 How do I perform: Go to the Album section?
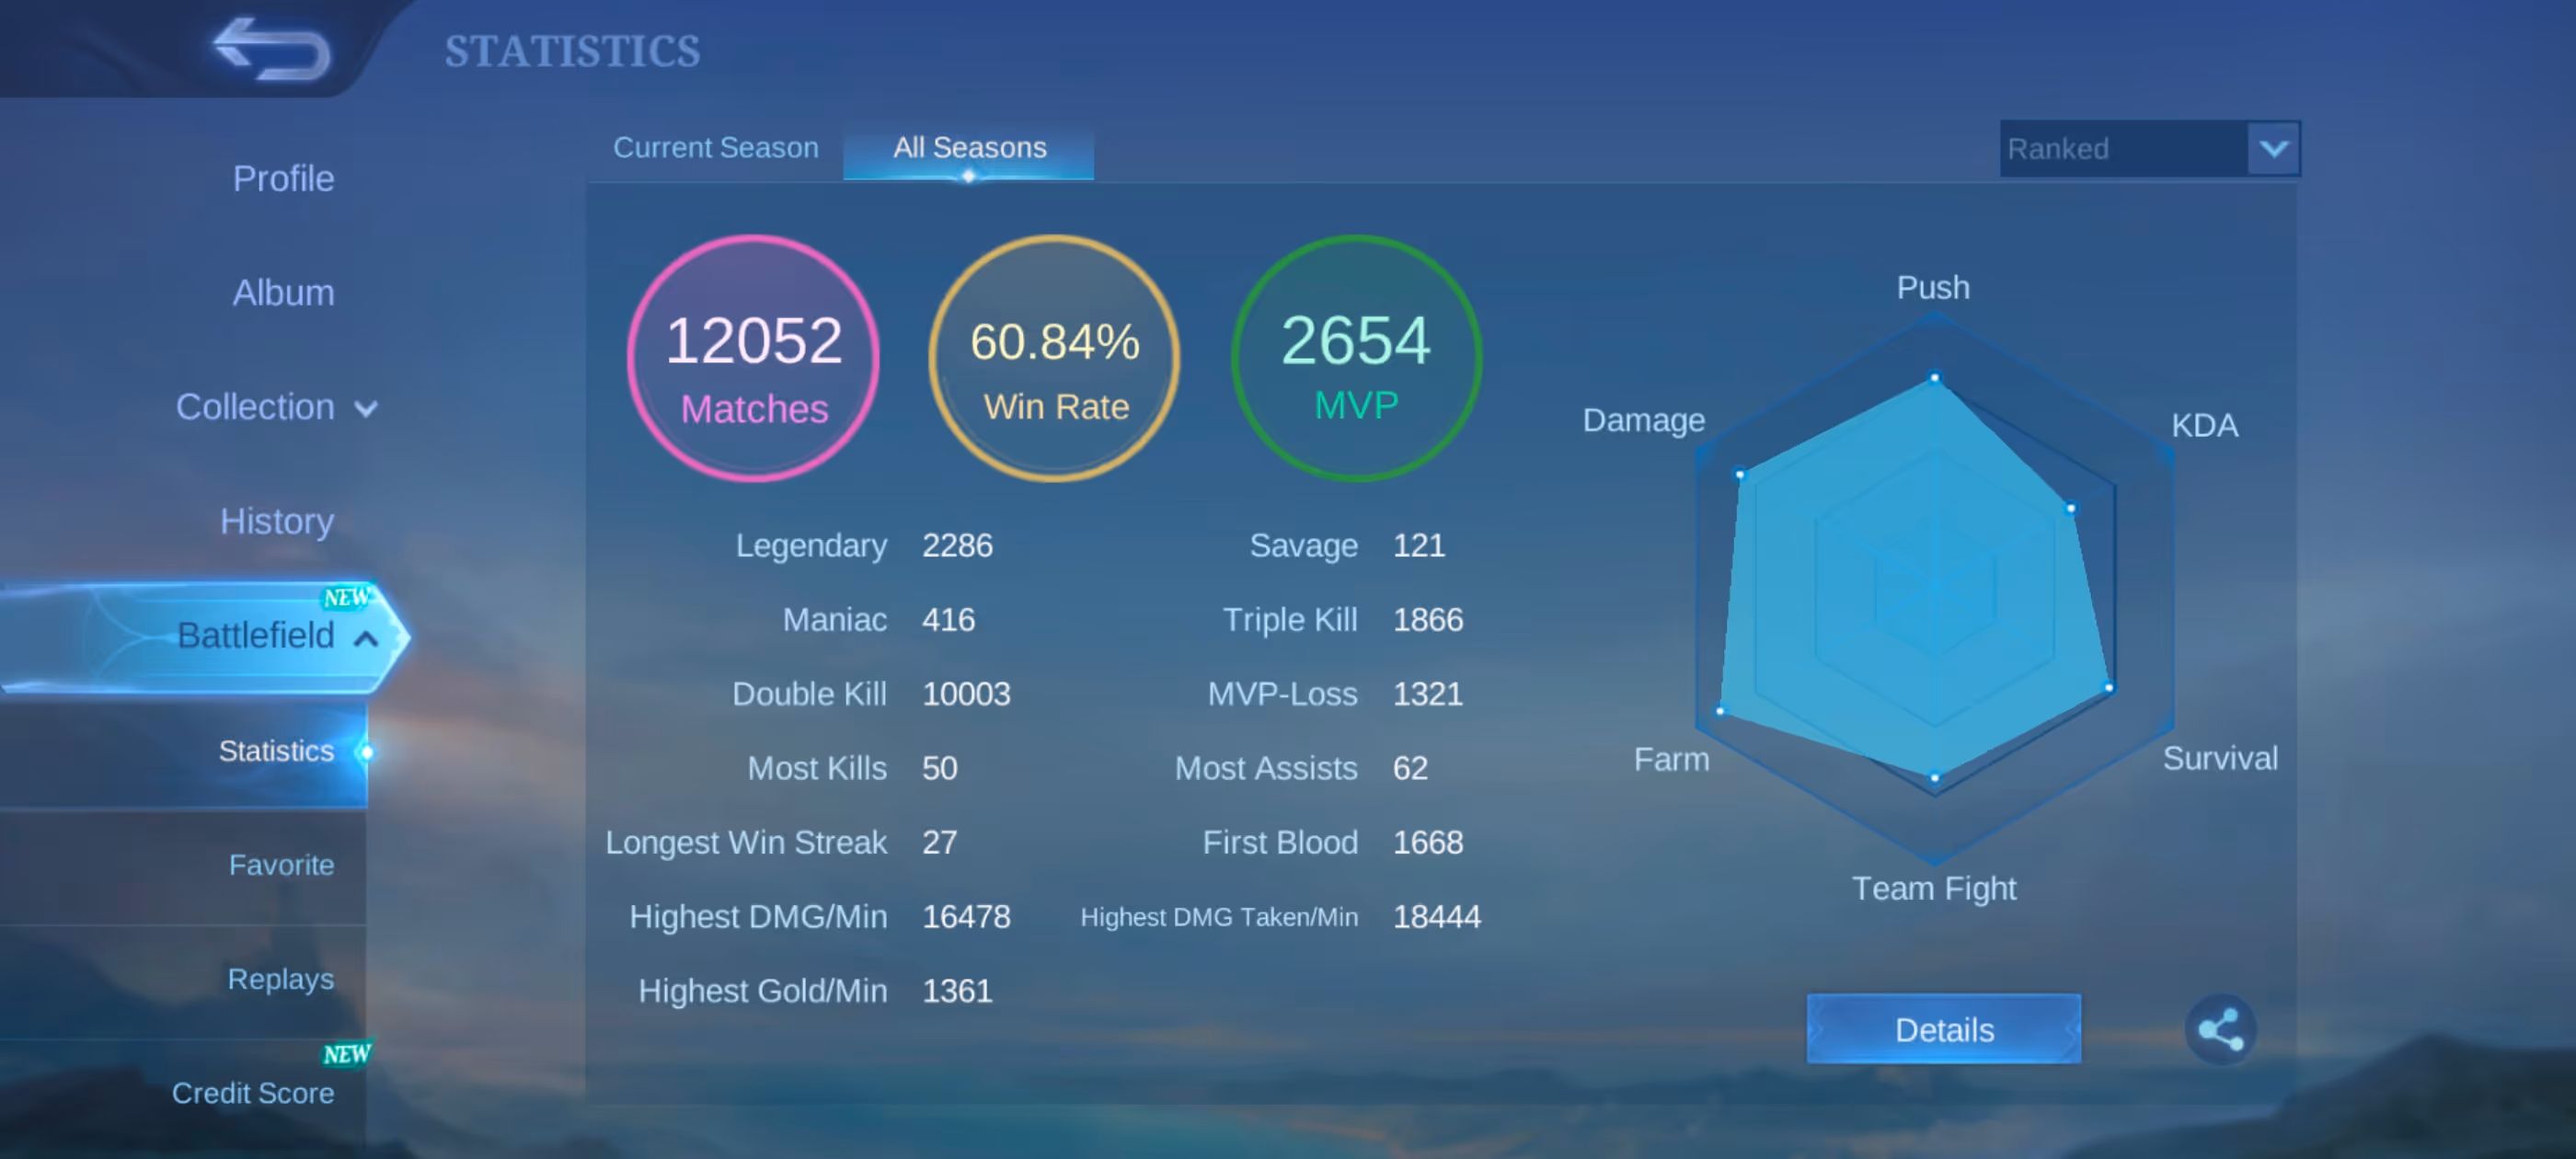click(x=283, y=293)
